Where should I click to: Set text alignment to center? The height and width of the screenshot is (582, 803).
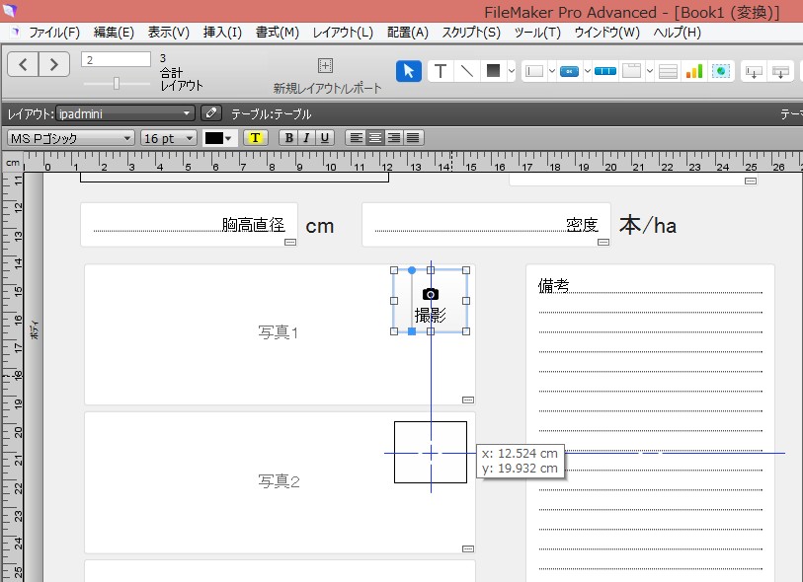click(x=375, y=138)
